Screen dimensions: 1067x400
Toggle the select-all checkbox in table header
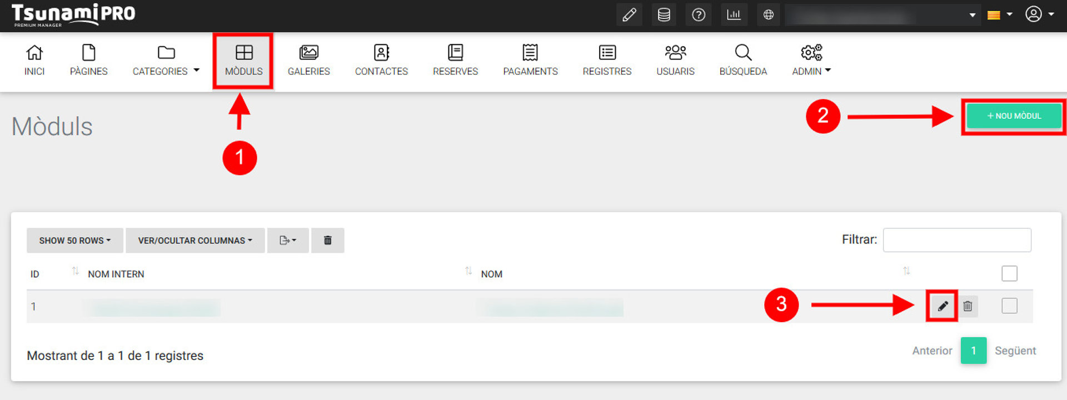coord(1009,273)
